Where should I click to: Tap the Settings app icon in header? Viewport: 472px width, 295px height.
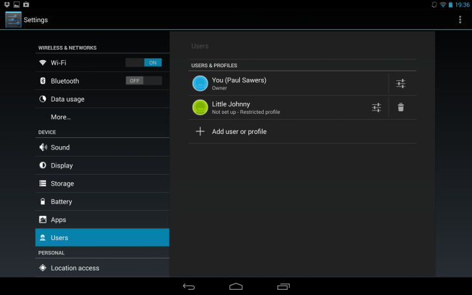(x=13, y=19)
